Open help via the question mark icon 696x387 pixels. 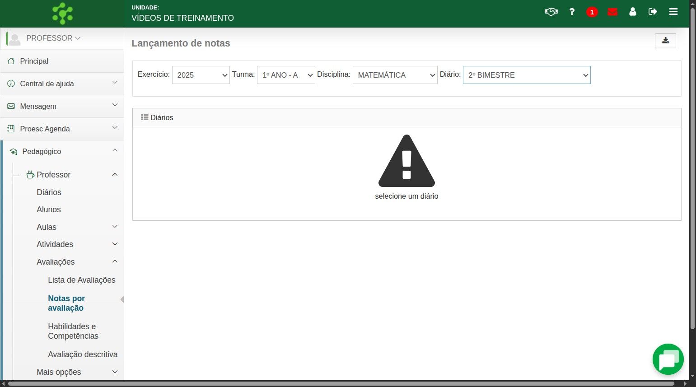click(572, 12)
